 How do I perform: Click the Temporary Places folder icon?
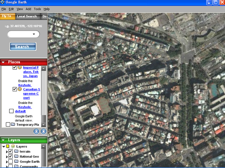[13, 124]
